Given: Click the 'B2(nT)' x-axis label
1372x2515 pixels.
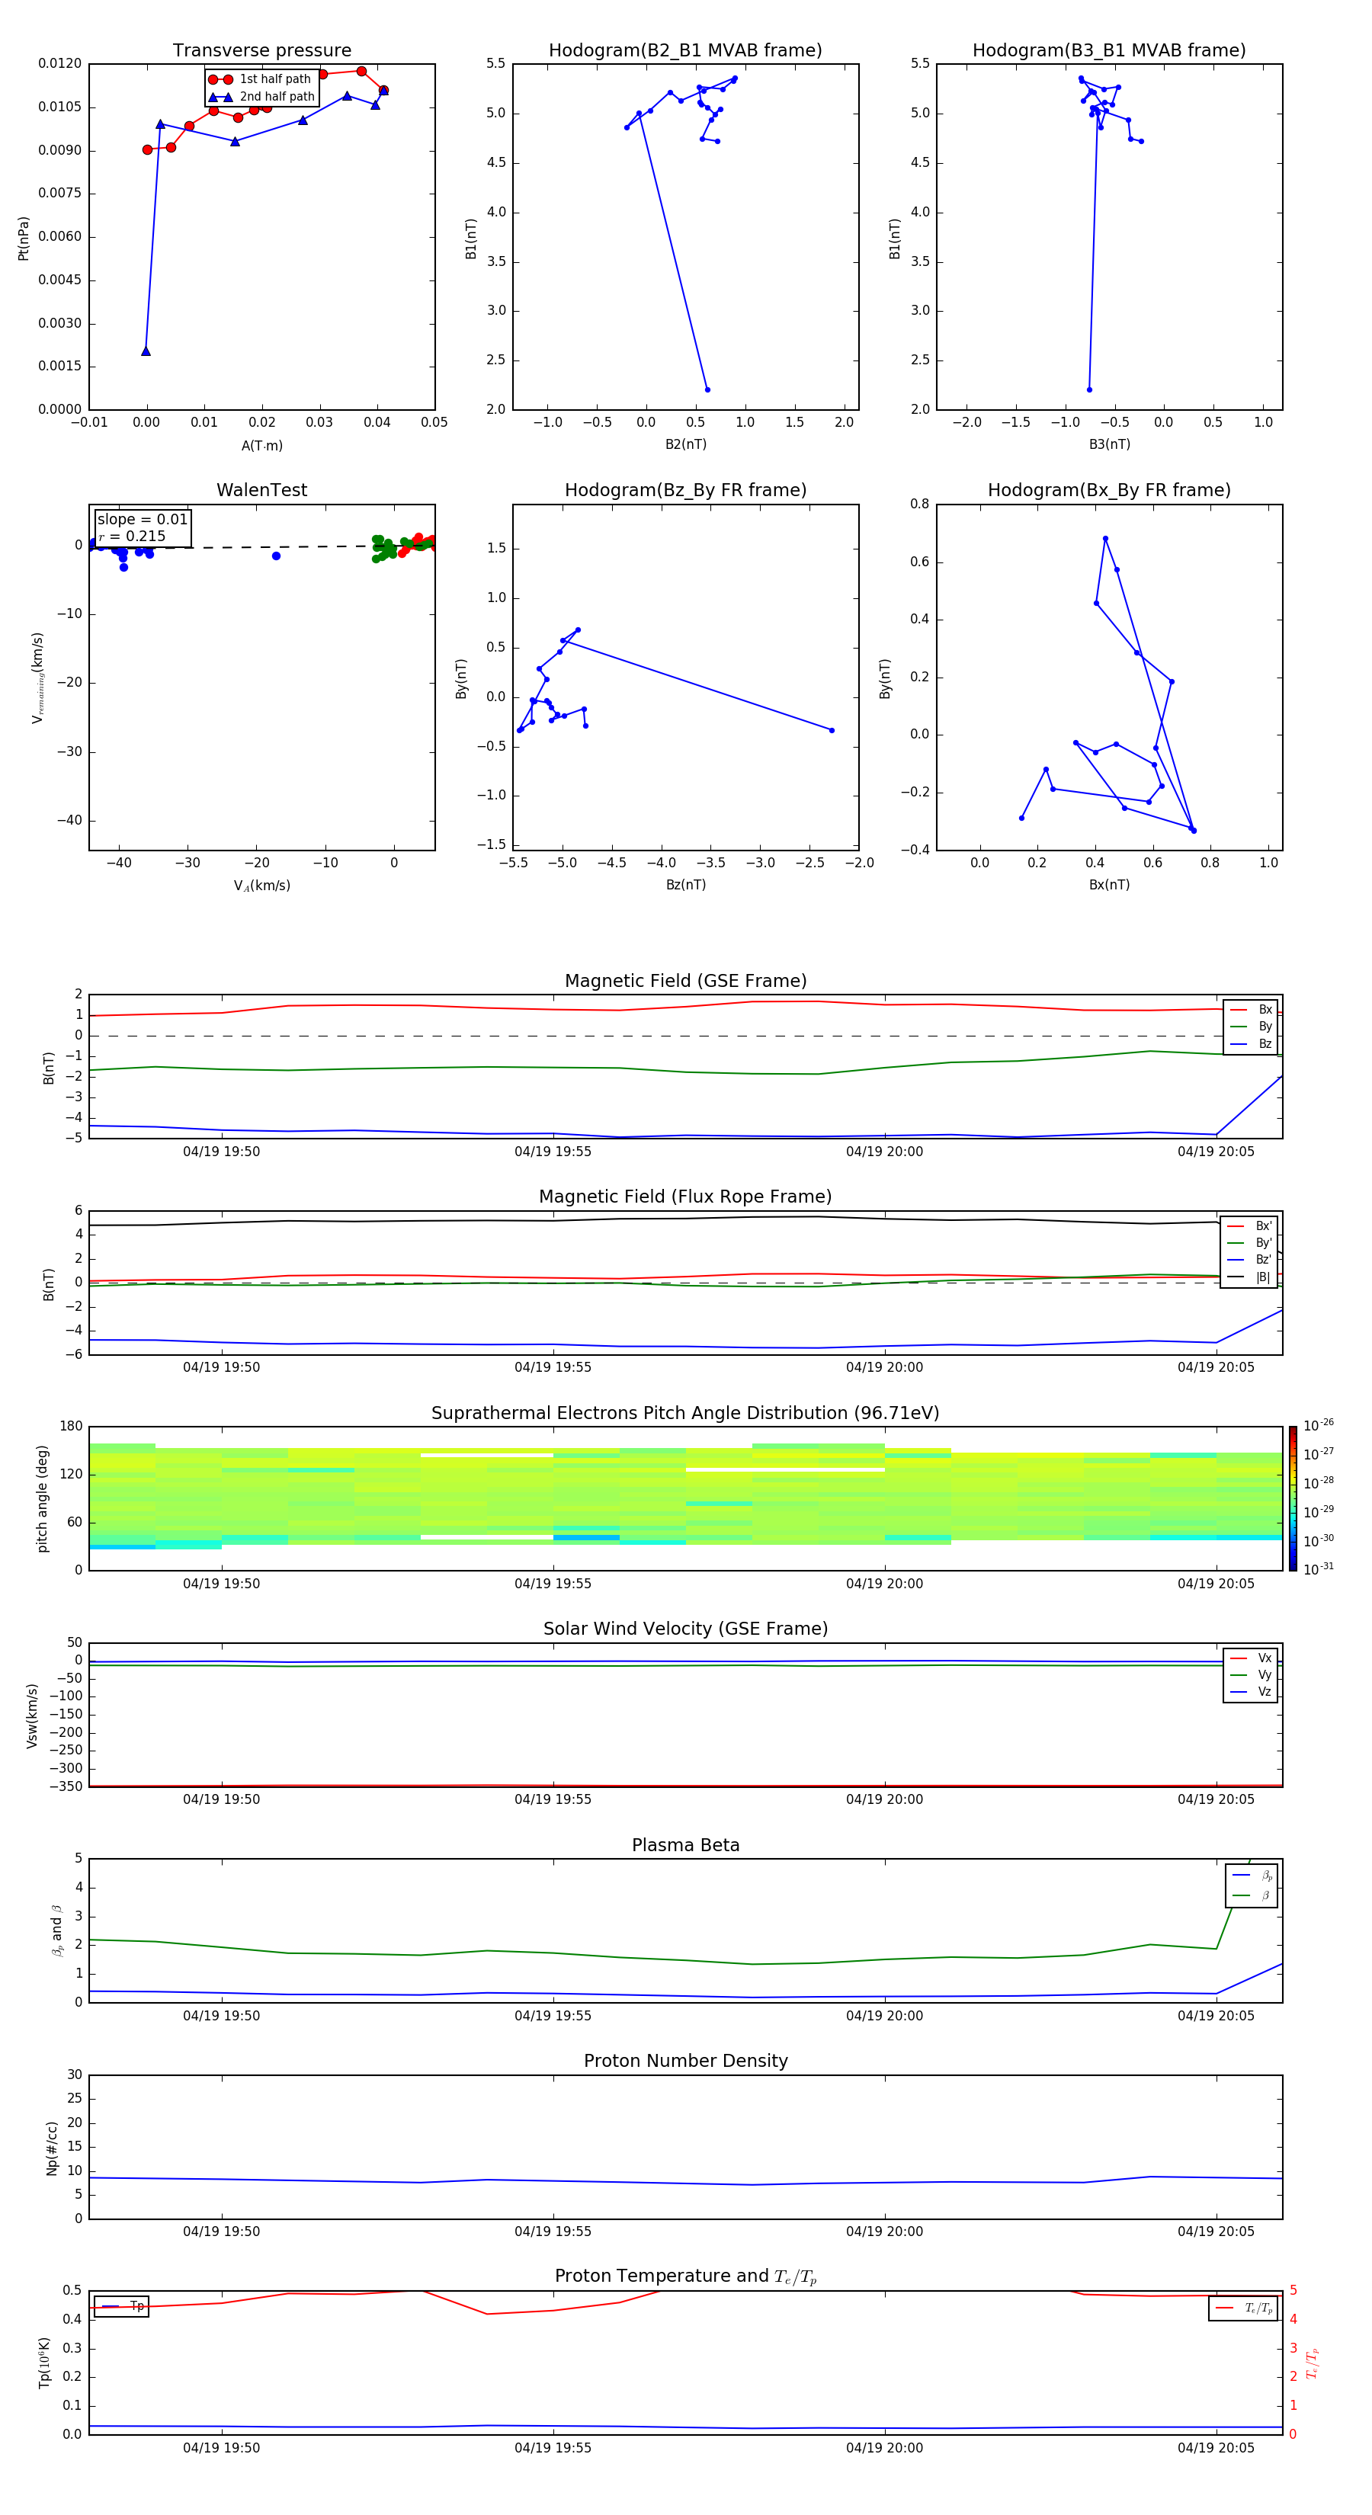Looking at the screenshot, I should [685, 444].
